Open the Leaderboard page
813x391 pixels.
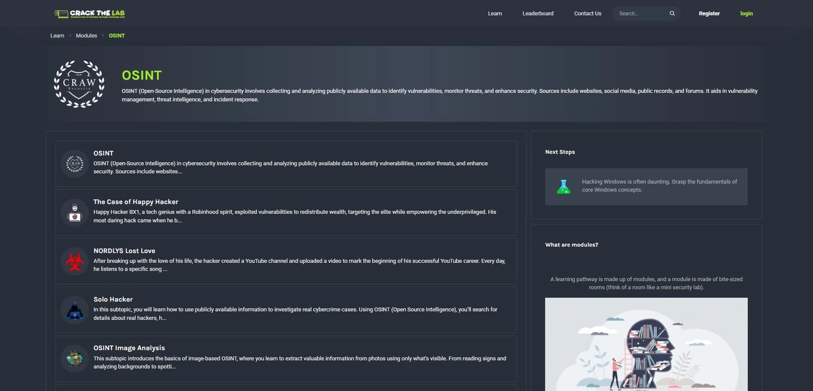click(538, 13)
